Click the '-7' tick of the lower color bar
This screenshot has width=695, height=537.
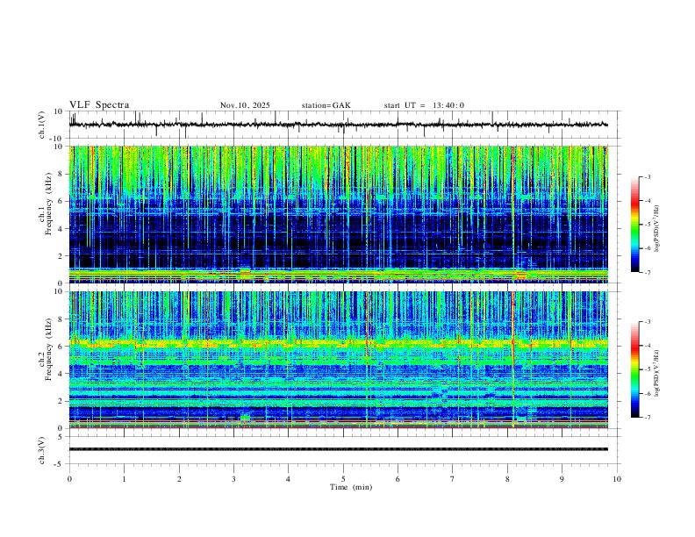[x=648, y=418]
